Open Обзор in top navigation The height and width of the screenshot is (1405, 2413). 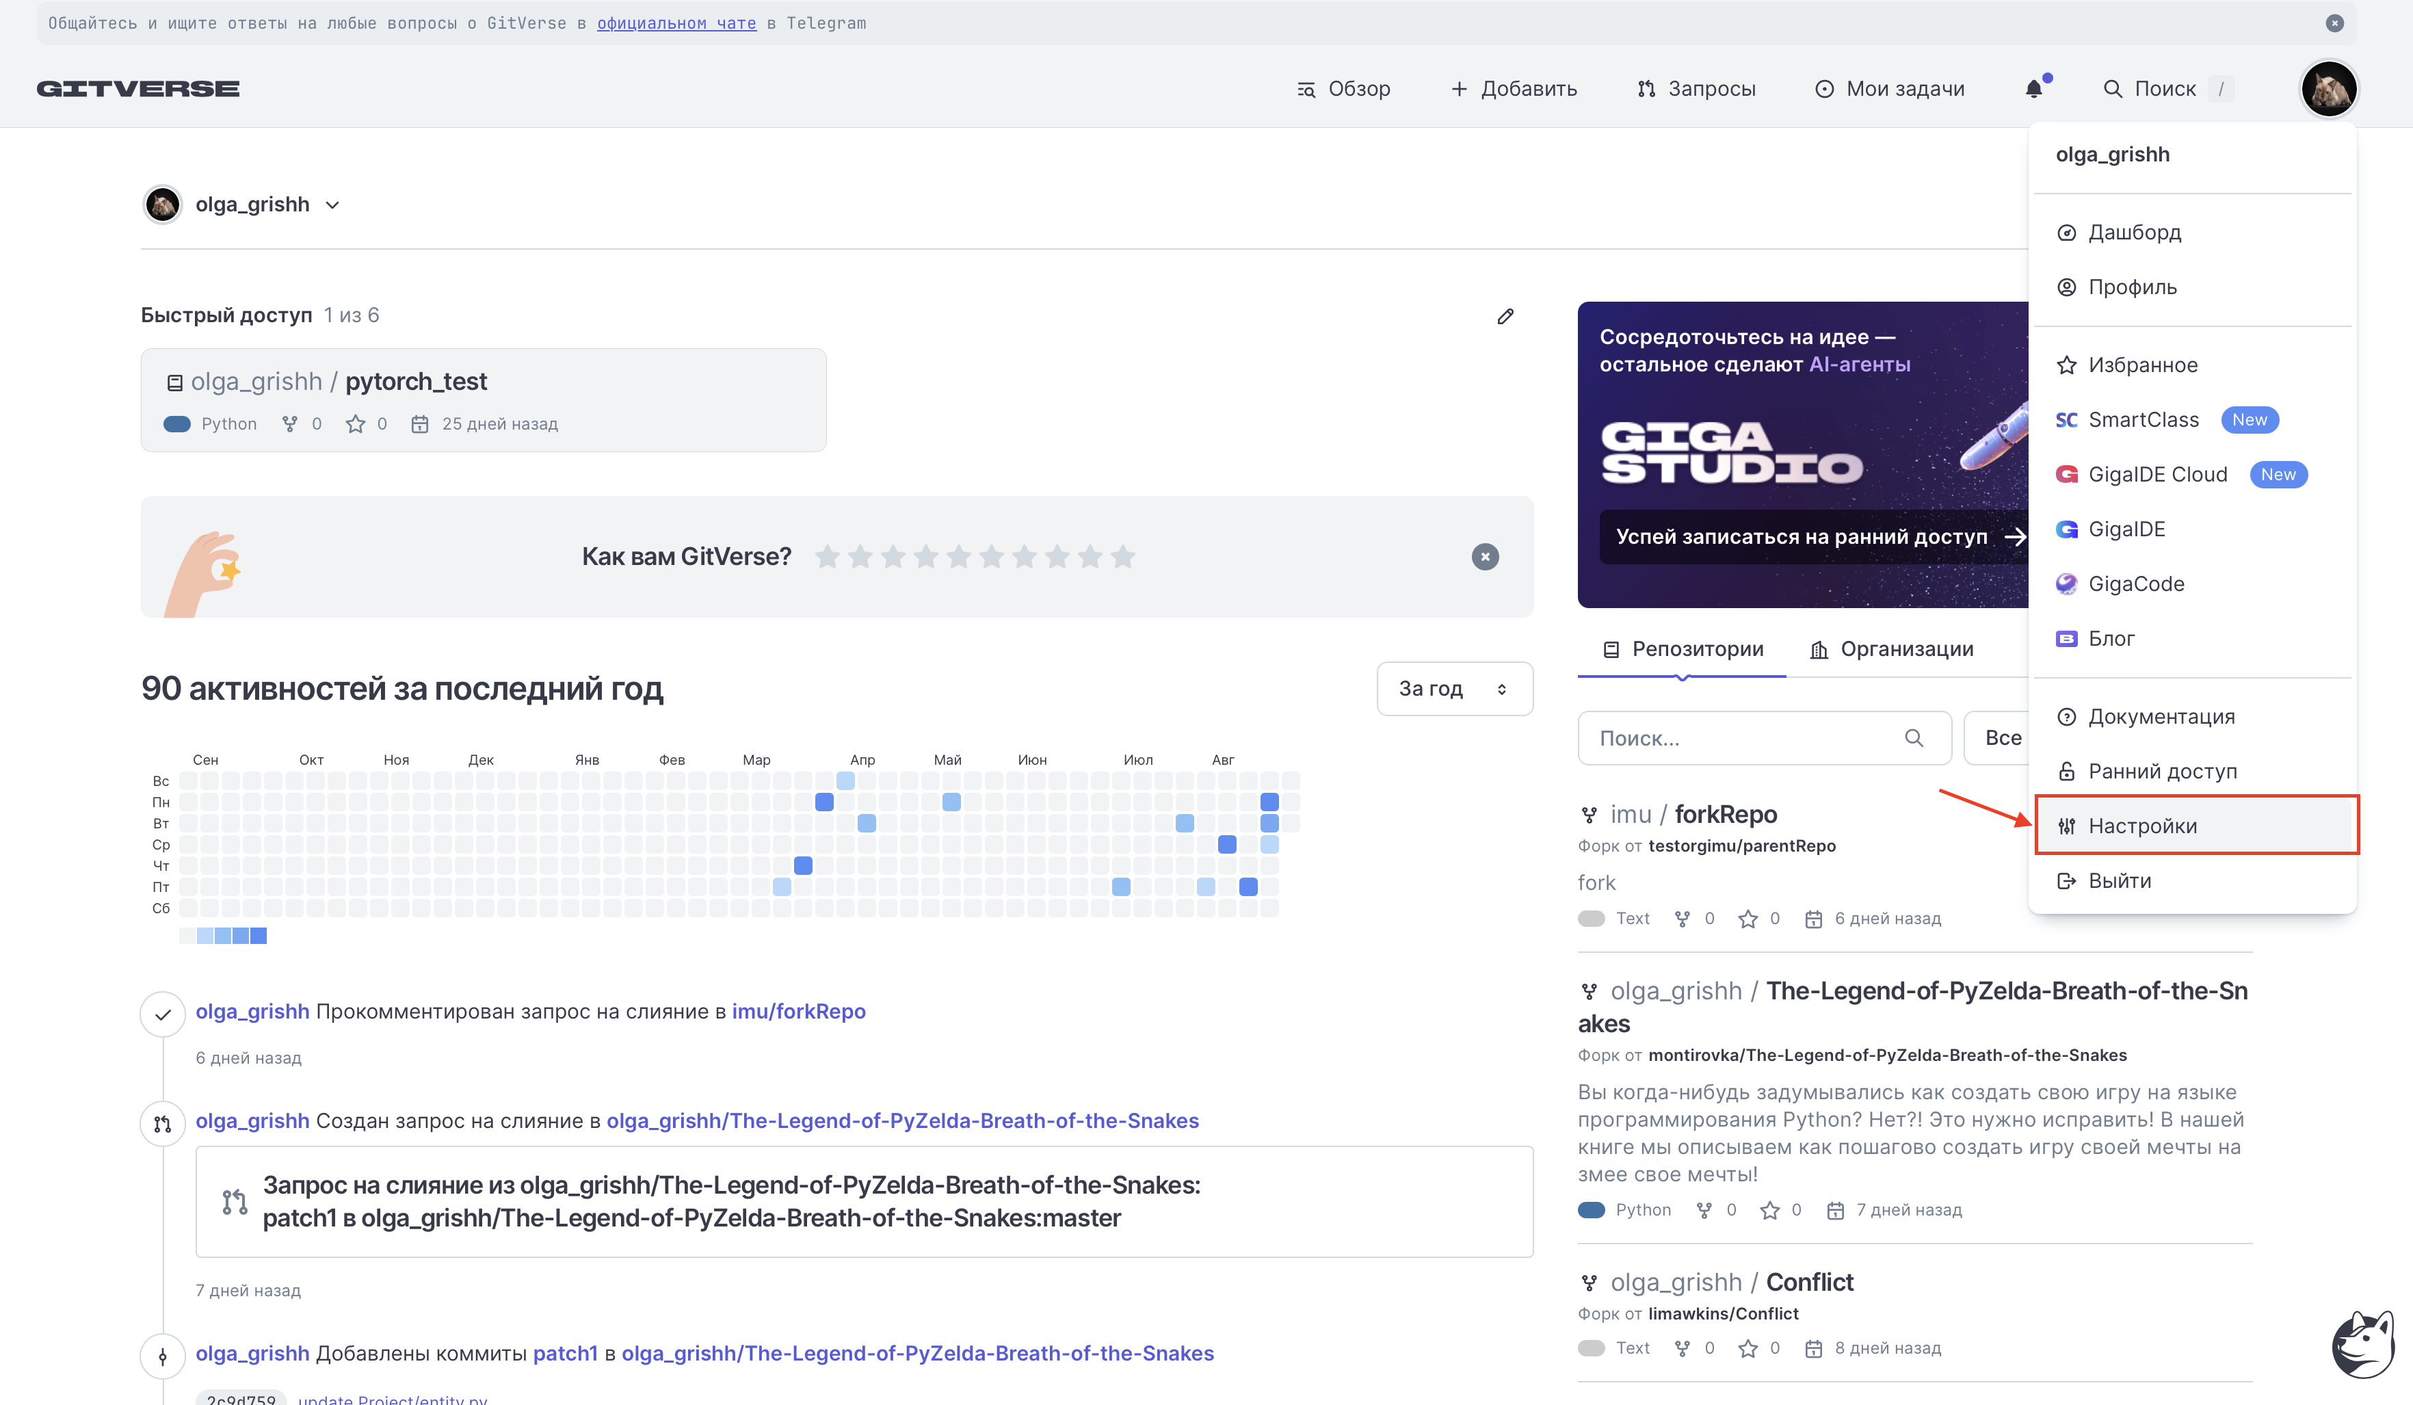1343,89
